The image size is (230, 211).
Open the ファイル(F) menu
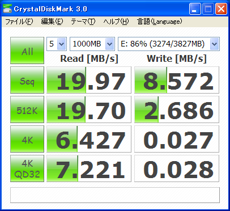[x=19, y=22]
